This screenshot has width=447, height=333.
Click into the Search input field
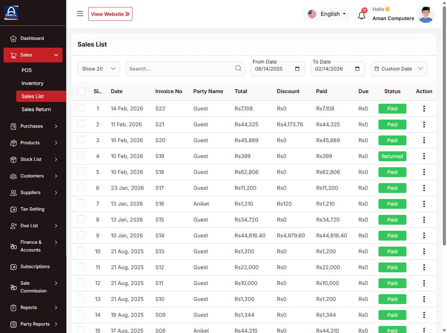(180, 69)
